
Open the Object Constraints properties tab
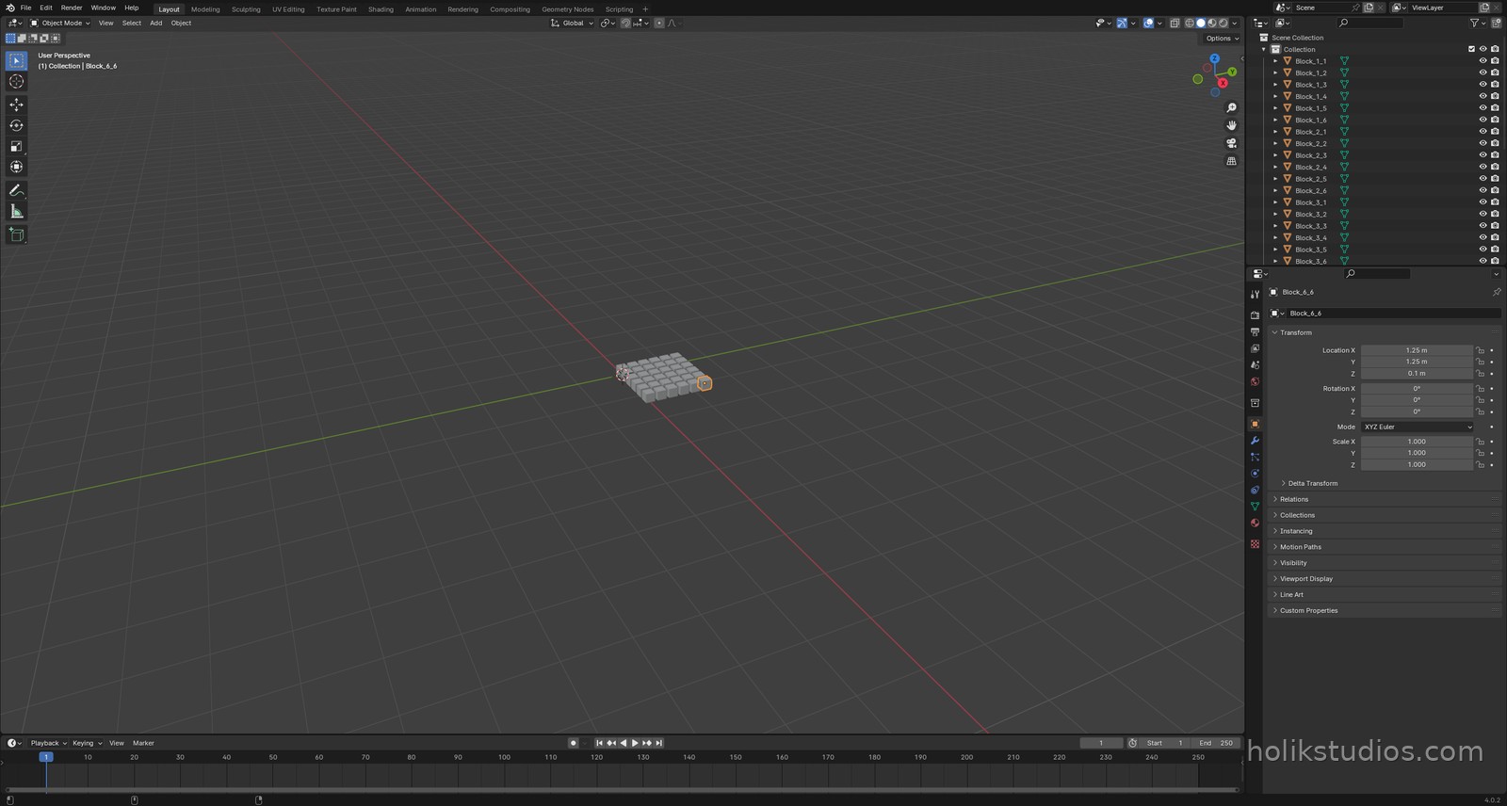pyautogui.click(x=1255, y=491)
